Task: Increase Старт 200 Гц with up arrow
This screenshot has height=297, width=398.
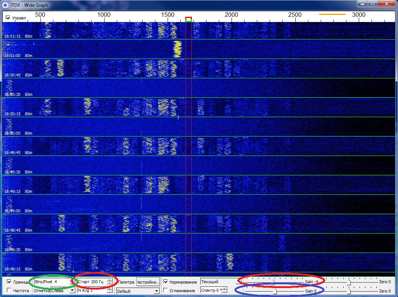Action: [x=109, y=280]
